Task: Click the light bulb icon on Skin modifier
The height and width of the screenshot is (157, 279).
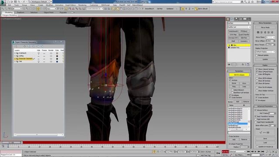Action: coord(229,45)
